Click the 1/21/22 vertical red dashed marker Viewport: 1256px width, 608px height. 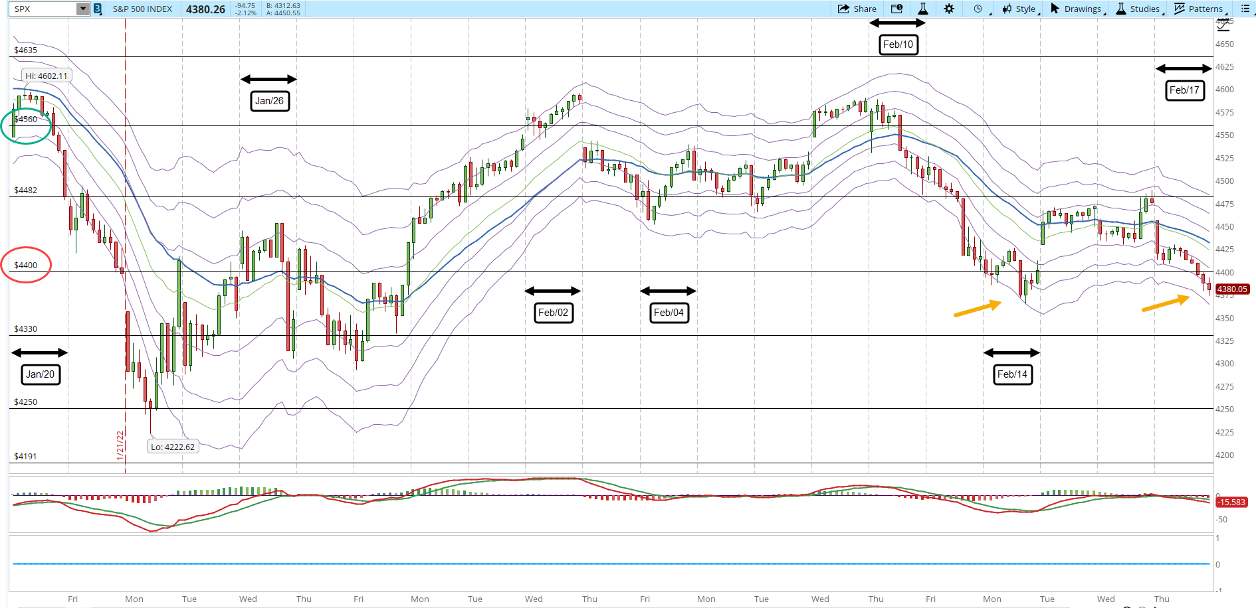125,246
